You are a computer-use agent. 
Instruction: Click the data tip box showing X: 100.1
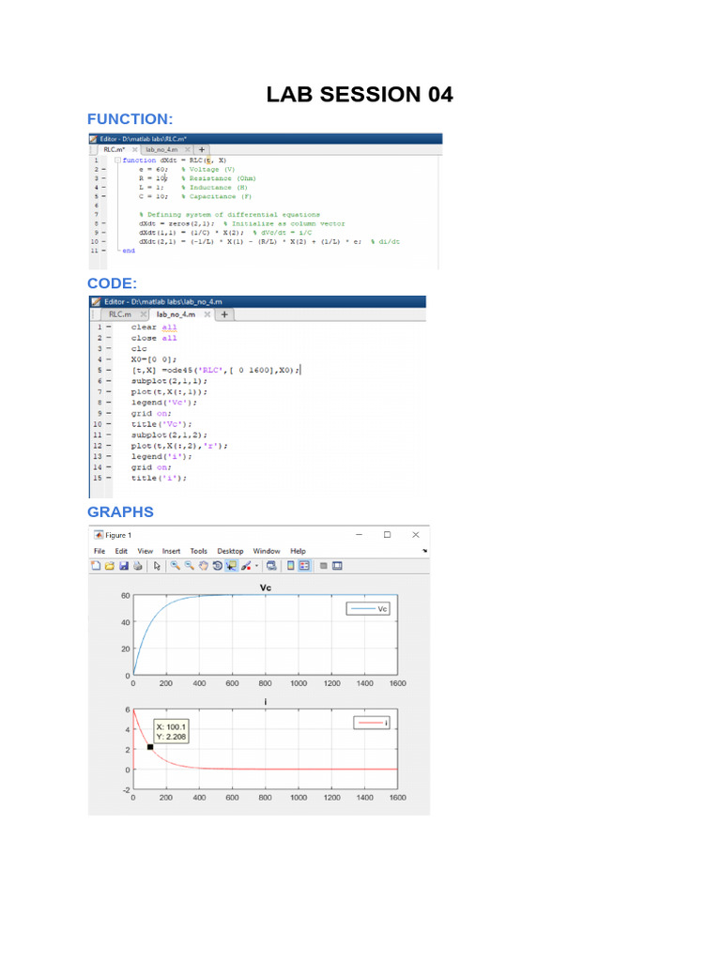pos(171,732)
